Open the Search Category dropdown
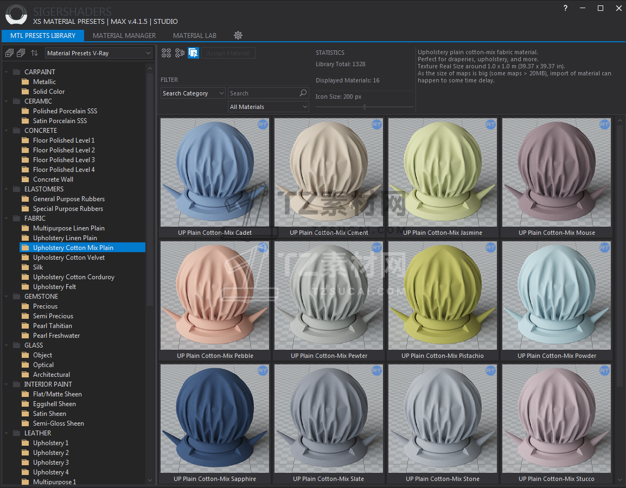626x488 pixels. coord(193,93)
